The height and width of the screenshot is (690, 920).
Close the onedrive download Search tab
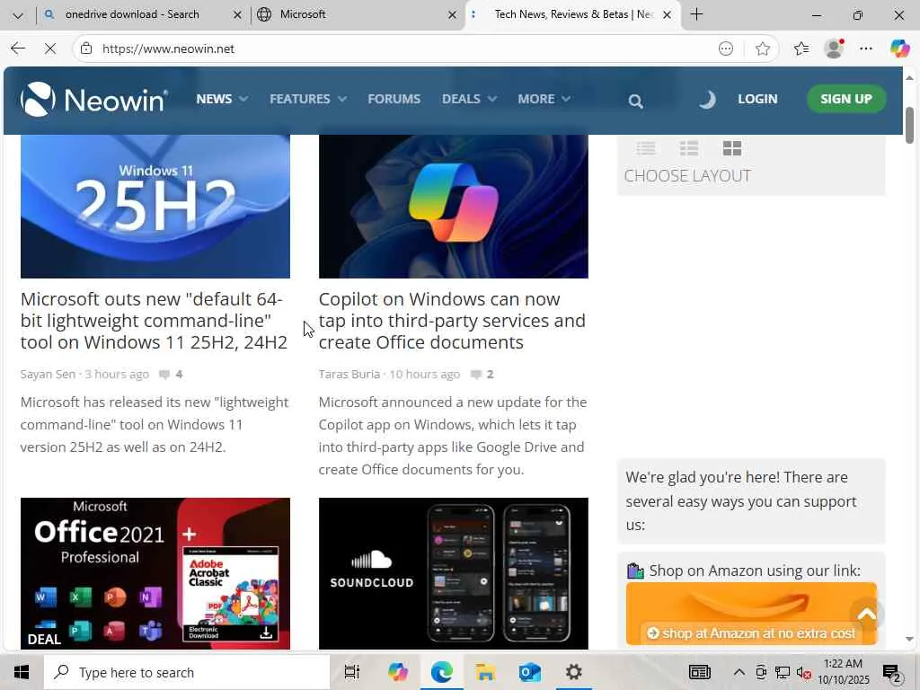tap(237, 15)
